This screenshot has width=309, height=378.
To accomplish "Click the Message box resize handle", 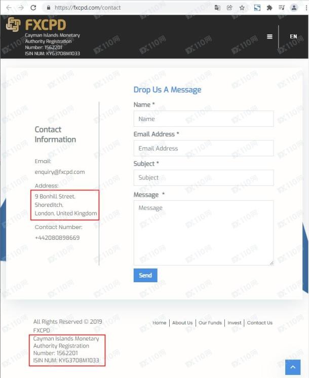I will 272,263.
